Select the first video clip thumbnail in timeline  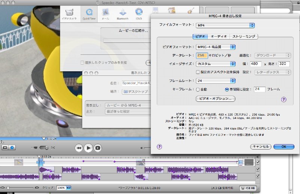click(x=19, y=162)
